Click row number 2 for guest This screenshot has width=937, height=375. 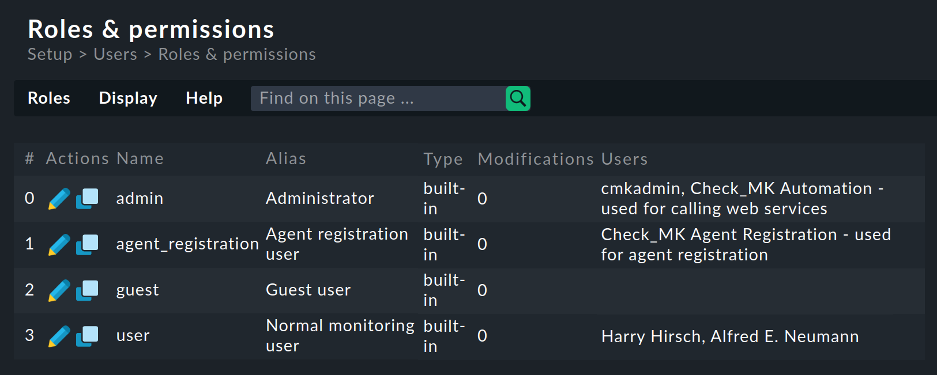pos(29,290)
